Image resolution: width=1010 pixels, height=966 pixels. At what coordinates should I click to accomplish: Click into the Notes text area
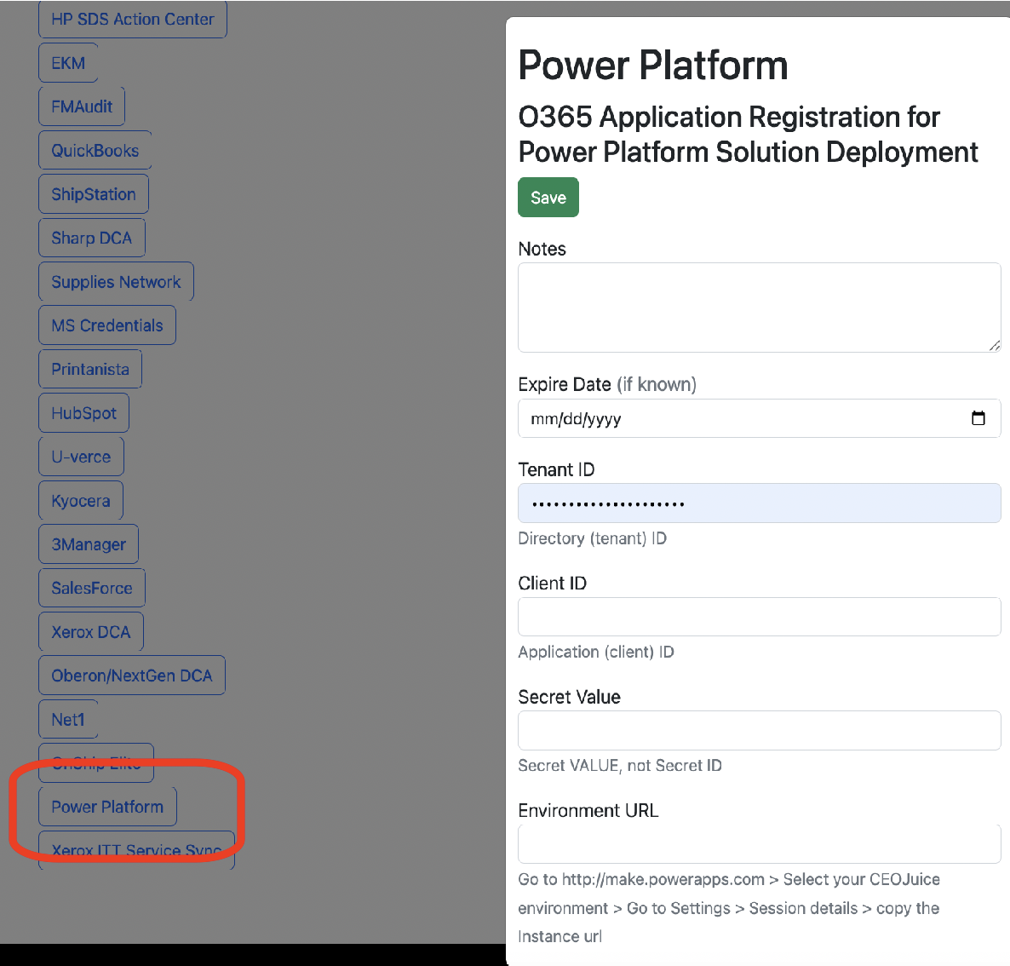click(x=759, y=308)
